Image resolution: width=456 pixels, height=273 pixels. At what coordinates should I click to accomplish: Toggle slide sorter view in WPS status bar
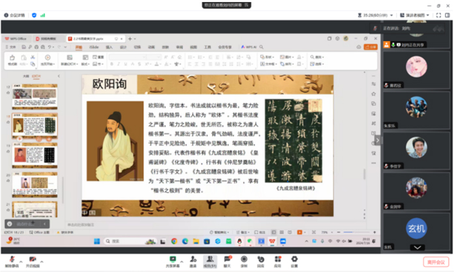pyautogui.click(x=281, y=233)
